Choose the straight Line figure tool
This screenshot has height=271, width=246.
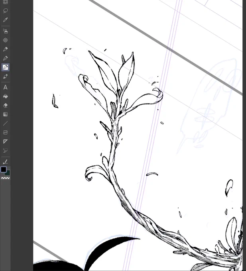[5, 123]
